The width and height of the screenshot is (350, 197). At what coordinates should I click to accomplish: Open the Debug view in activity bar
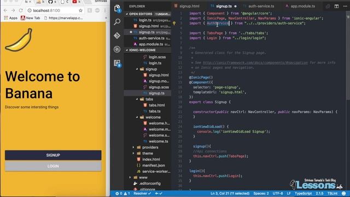click(x=117, y=49)
